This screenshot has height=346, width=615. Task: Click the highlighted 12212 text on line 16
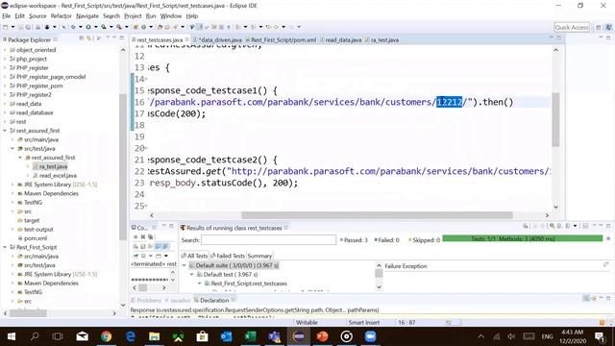click(x=449, y=102)
